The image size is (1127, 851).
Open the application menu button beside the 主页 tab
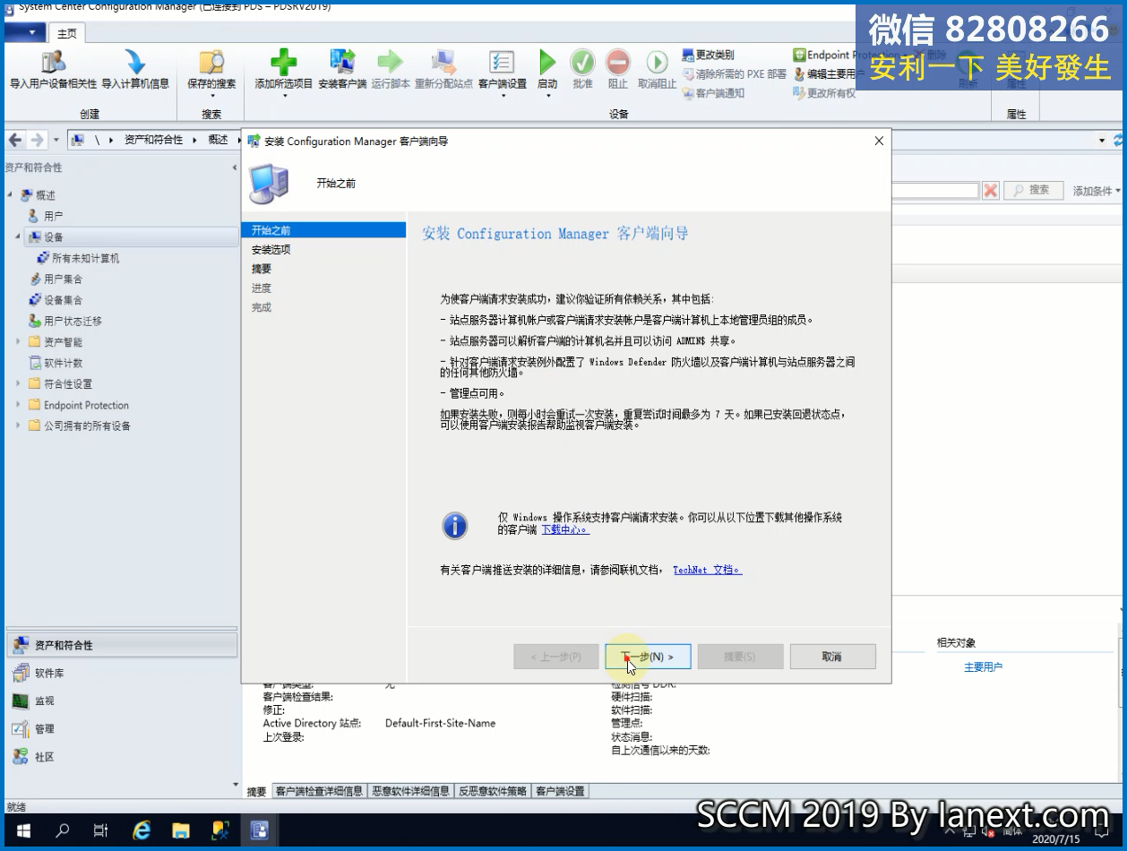point(25,33)
